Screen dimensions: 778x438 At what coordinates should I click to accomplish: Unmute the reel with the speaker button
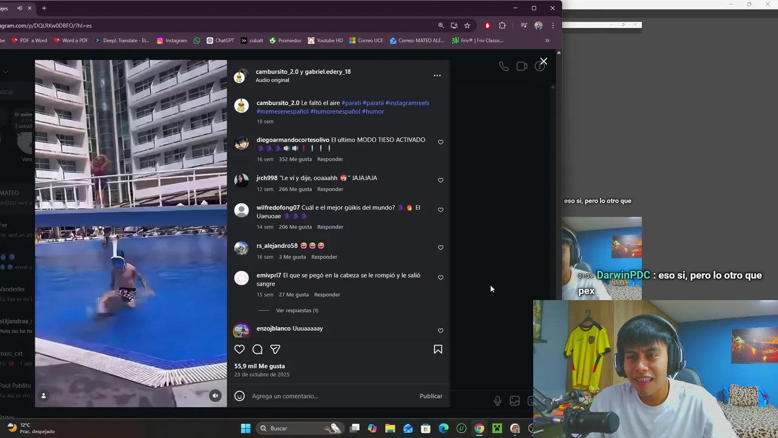tap(215, 395)
